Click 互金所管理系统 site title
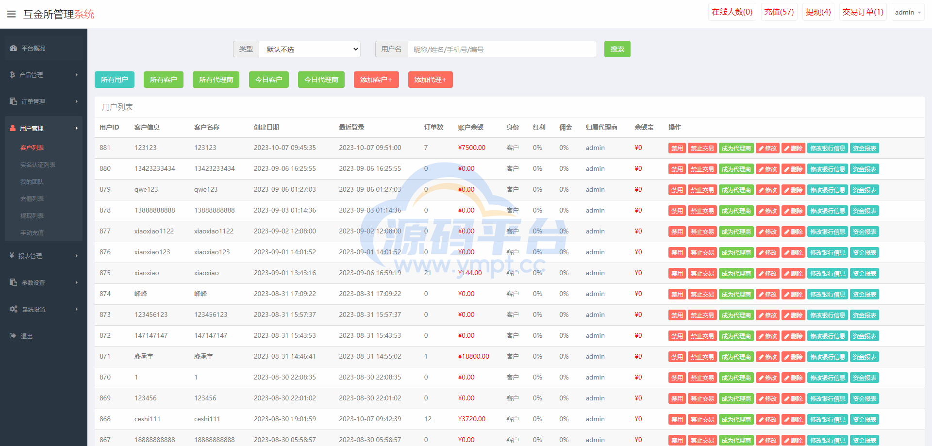This screenshot has width=932, height=446. (x=59, y=14)
